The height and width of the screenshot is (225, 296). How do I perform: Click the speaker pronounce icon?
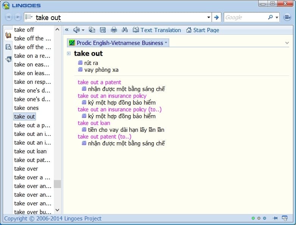tap(76, 30)
